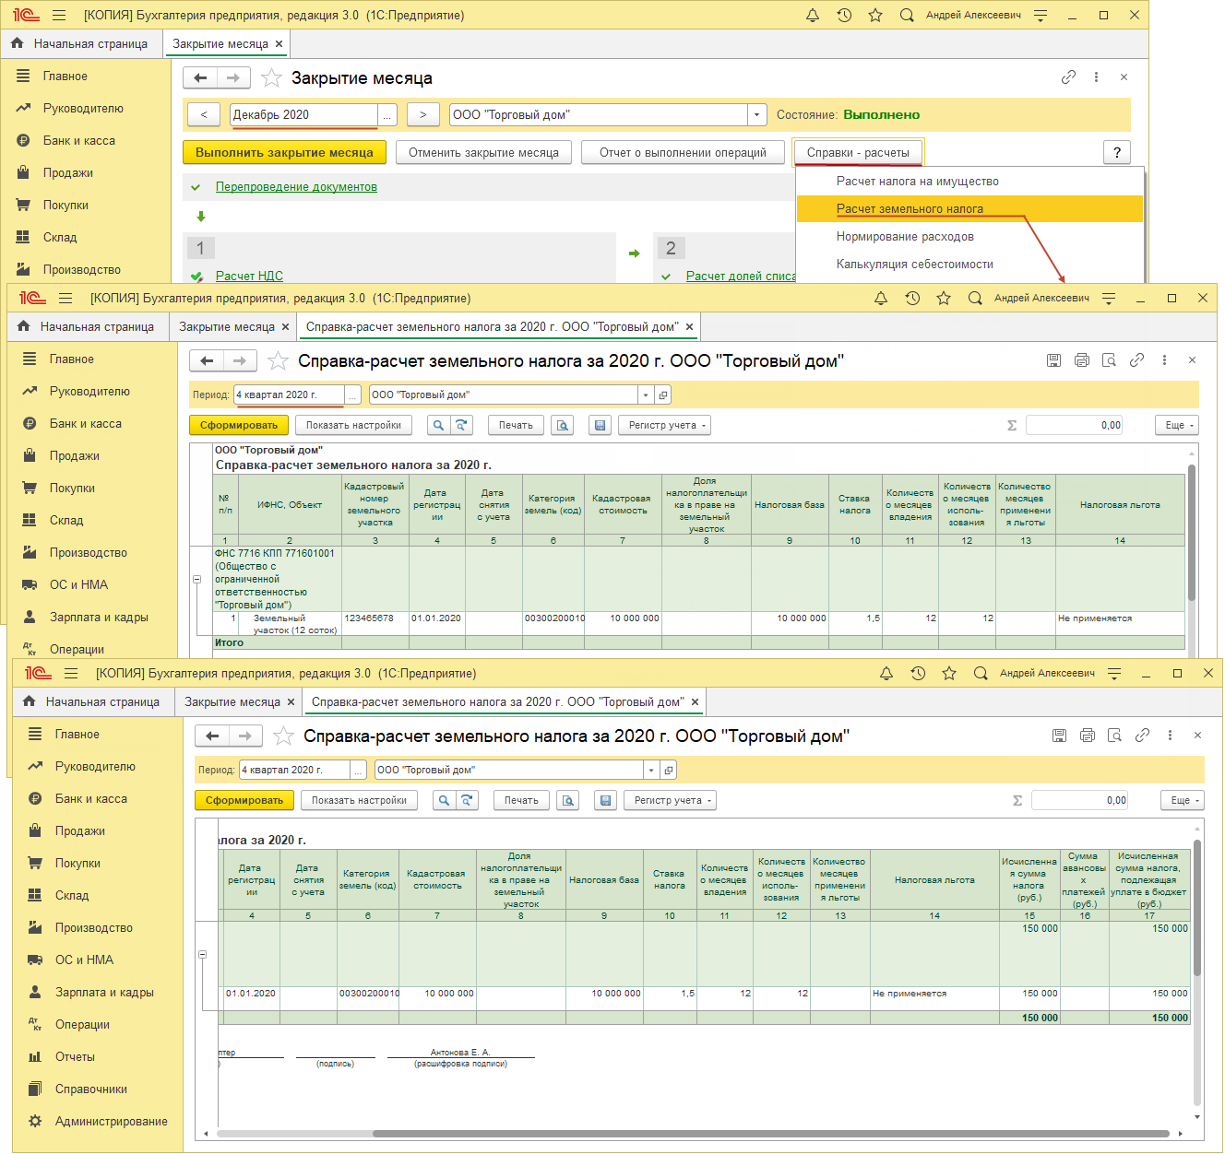The image size is (1225, 1154).
Task: Open Еще menu in middle window
Action: click(x=1178, y=425)
